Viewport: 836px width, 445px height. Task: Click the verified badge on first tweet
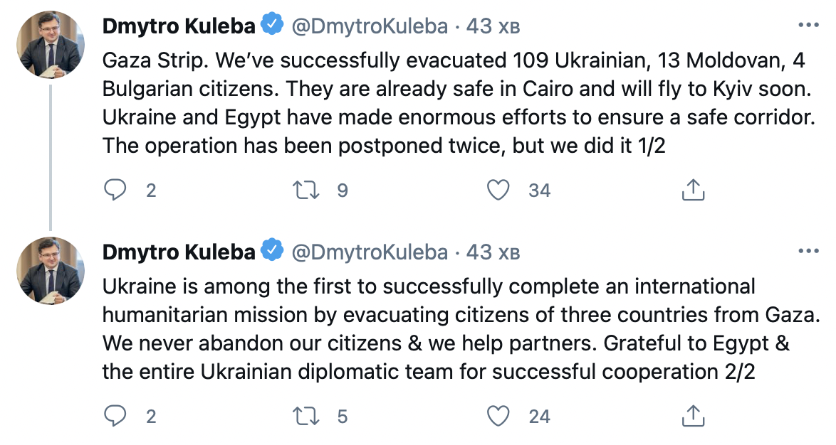pyautogui.click(x=271, y=26)
